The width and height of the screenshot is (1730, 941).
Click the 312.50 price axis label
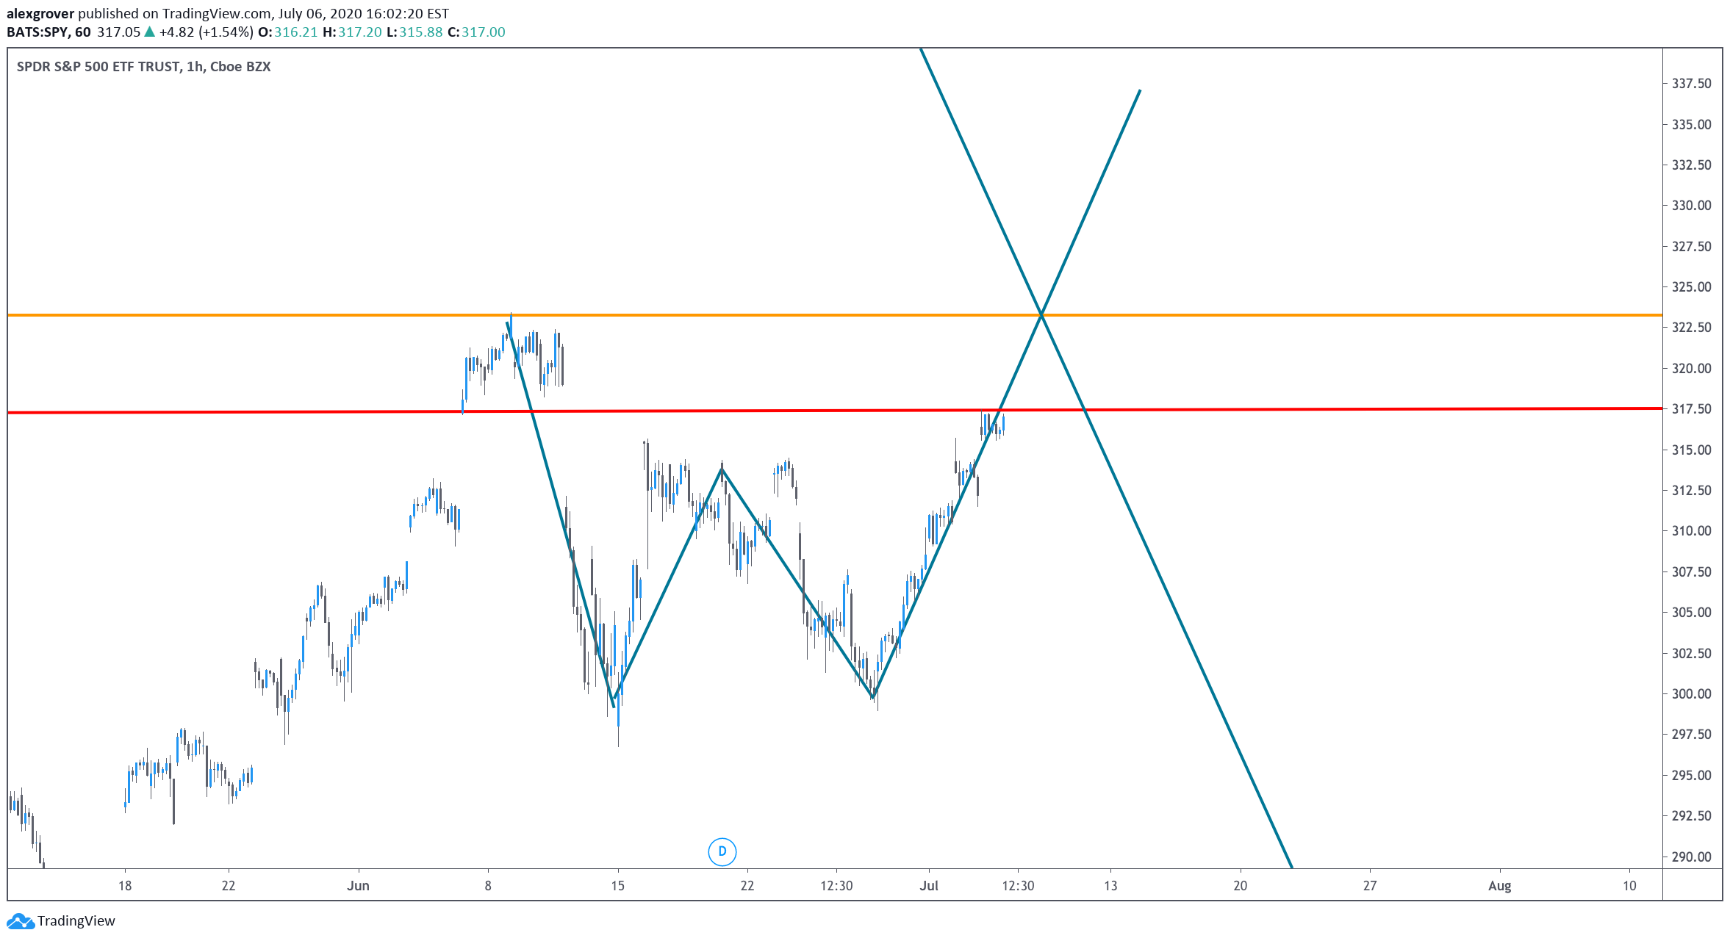[x=1691, y=490]
